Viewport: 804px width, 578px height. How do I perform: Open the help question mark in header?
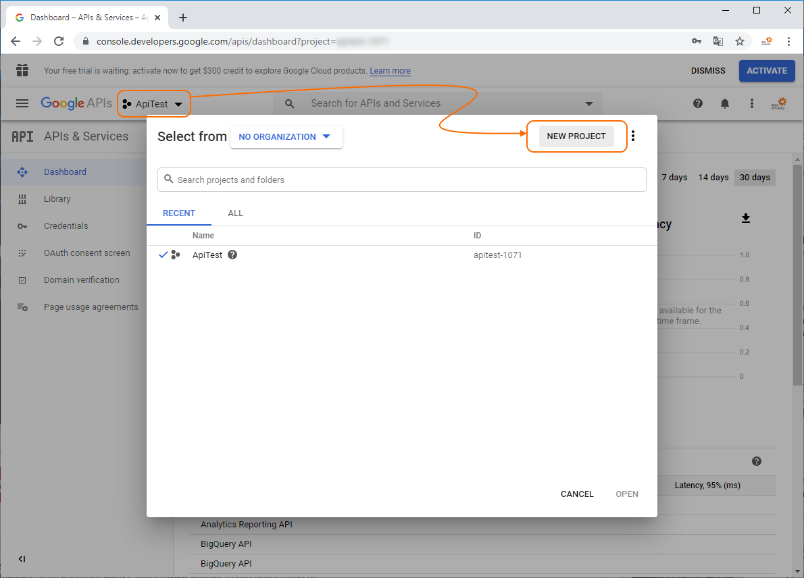pyautogui.click(x=698, y=103)
